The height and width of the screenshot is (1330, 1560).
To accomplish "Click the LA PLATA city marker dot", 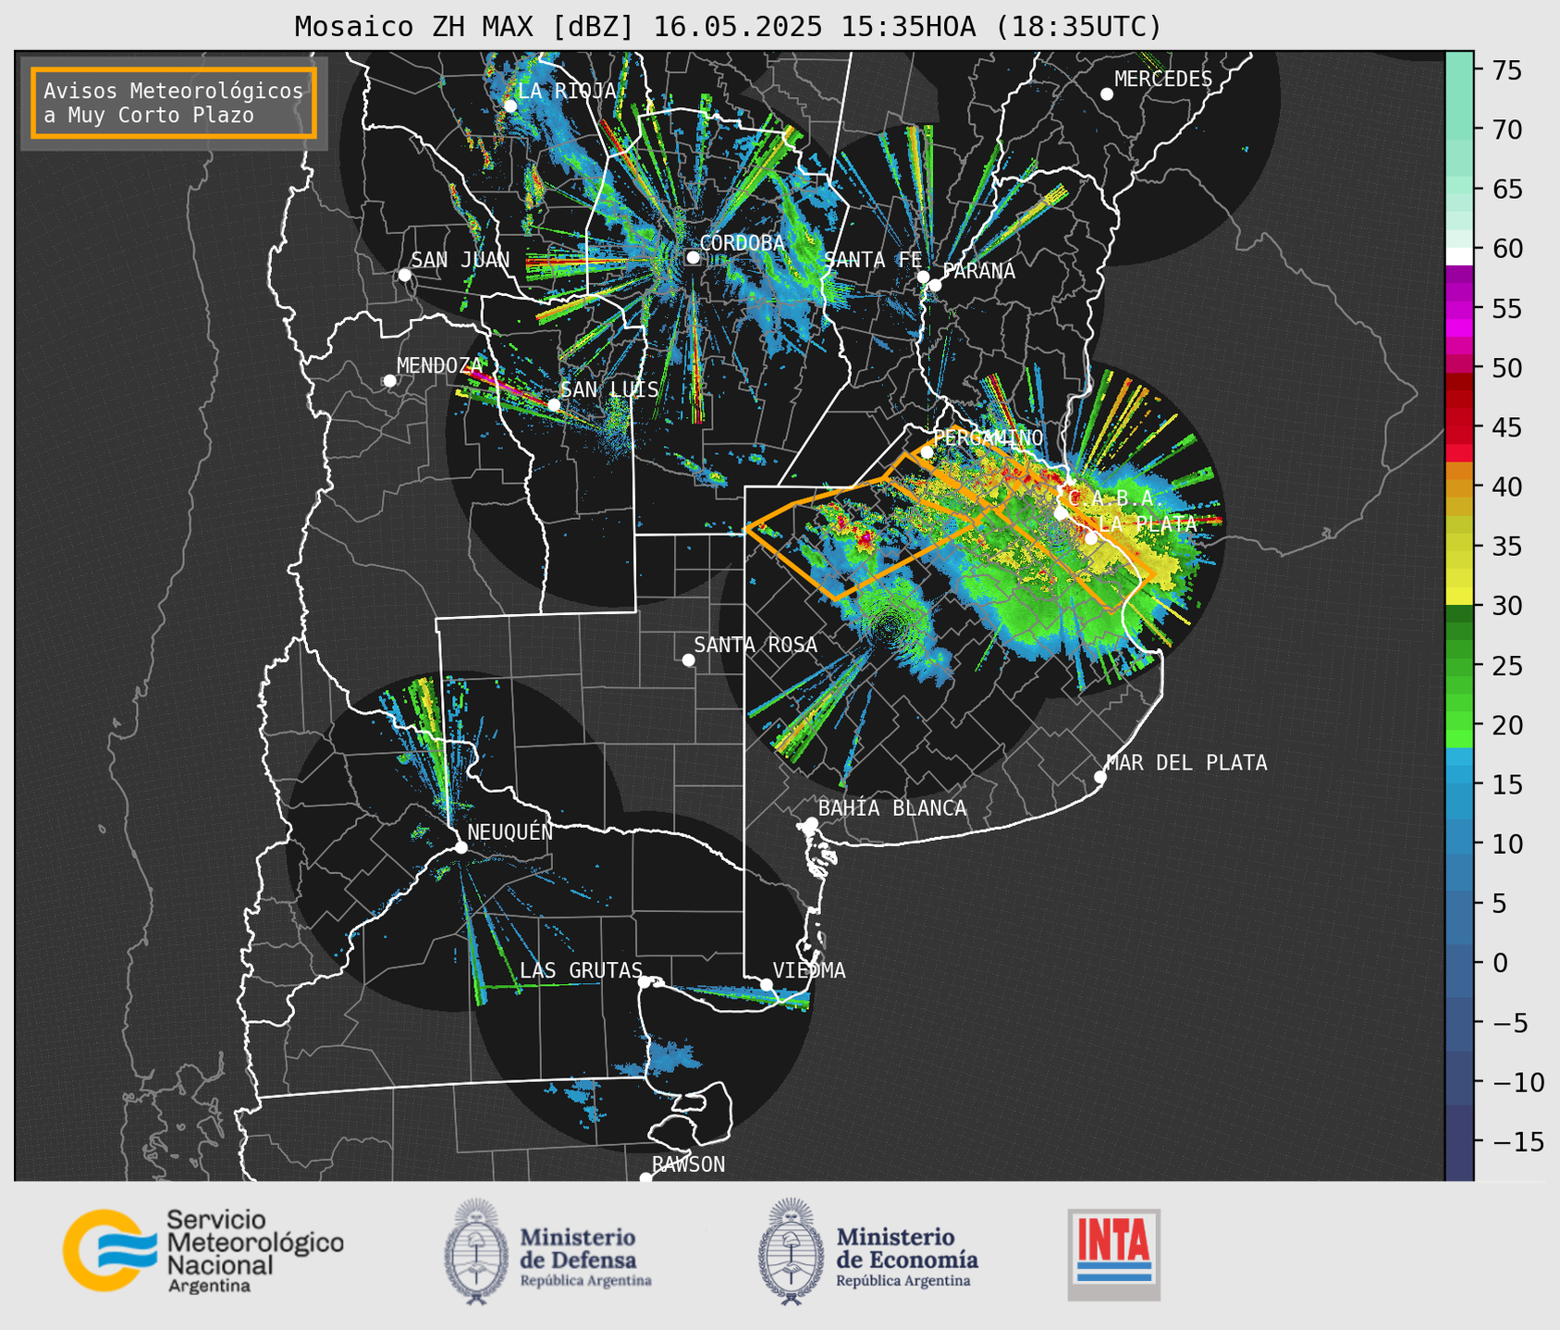I will 1091,538.
